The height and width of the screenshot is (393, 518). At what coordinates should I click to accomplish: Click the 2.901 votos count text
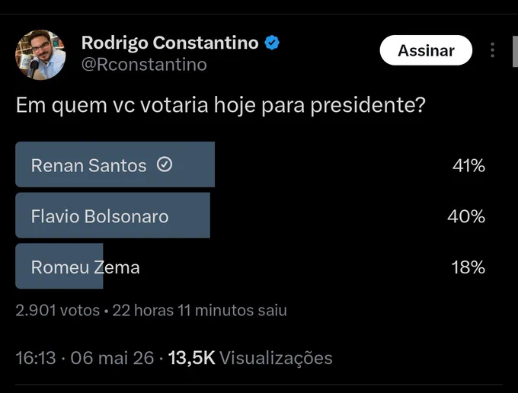pos(57,311)
